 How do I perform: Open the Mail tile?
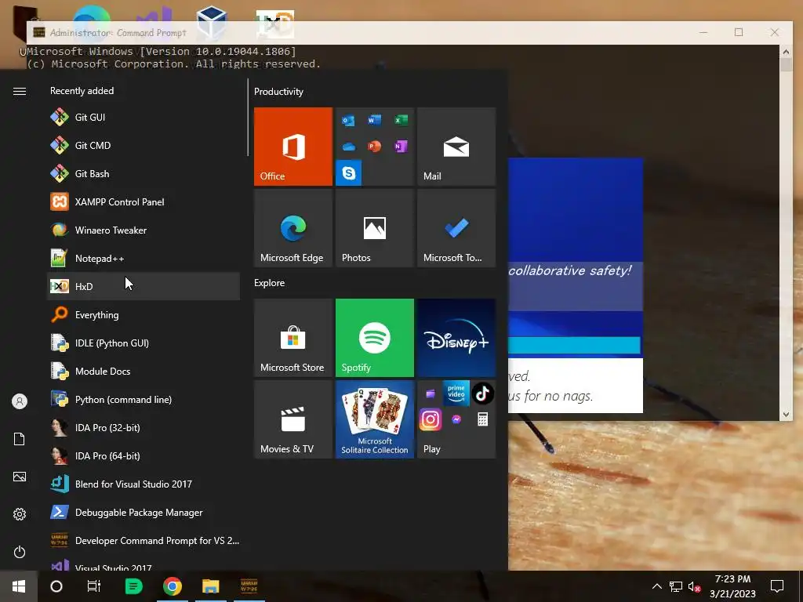(456, 147)
